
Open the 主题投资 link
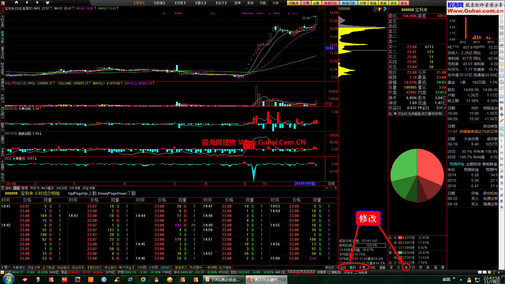473,164
